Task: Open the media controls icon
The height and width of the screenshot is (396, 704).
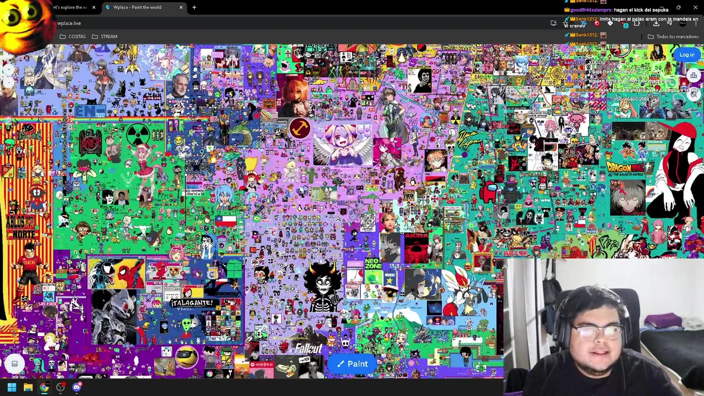Action: [670, 23]
